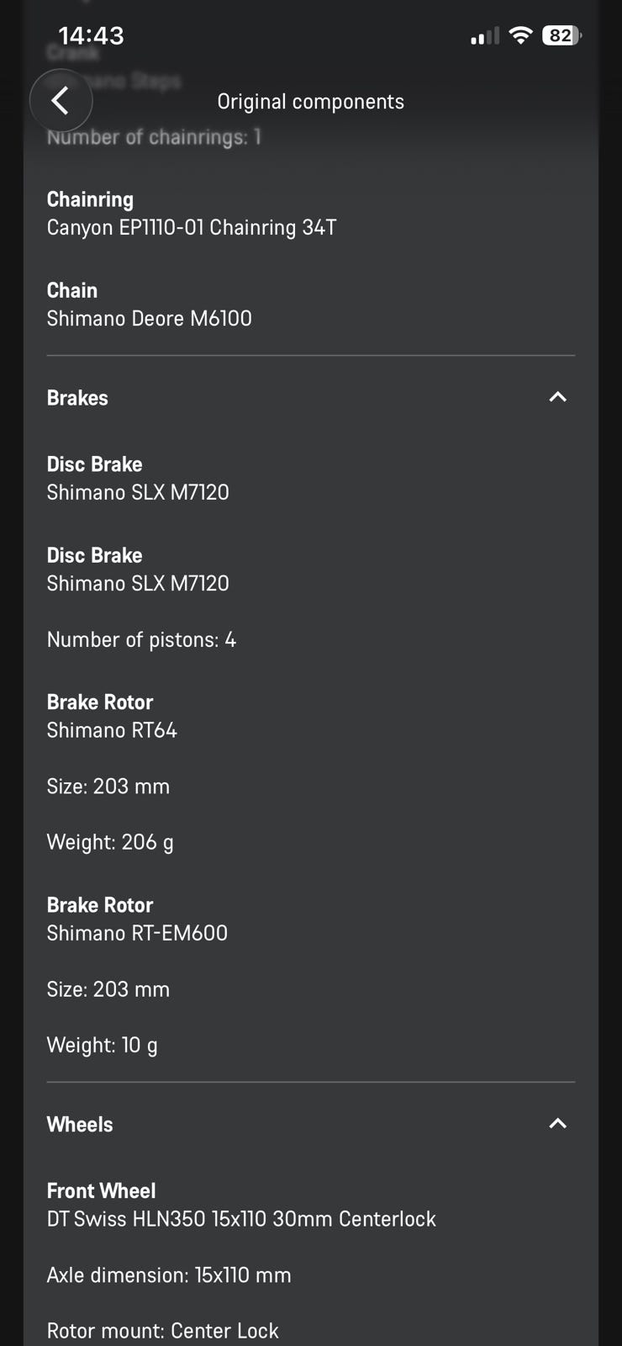
Task: Collapse the Brakes section chevron
Action: point(557,397)
